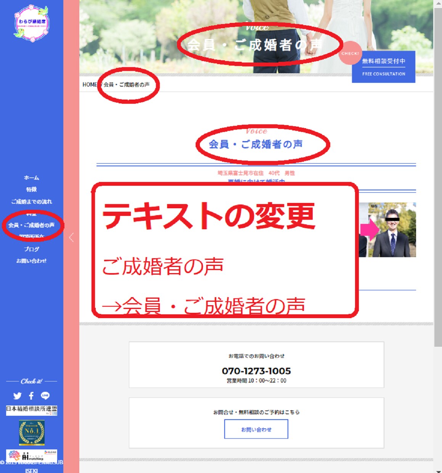Open the Facebook icon in sidebar
442x473 pixels.
coord(31,396)
